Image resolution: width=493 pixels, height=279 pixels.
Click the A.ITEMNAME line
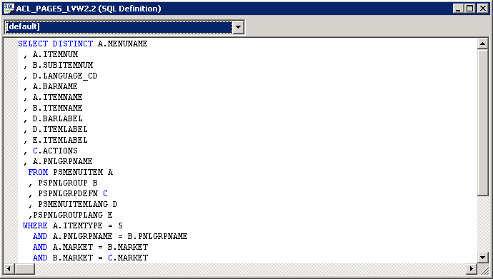click(x=53, y=97)
